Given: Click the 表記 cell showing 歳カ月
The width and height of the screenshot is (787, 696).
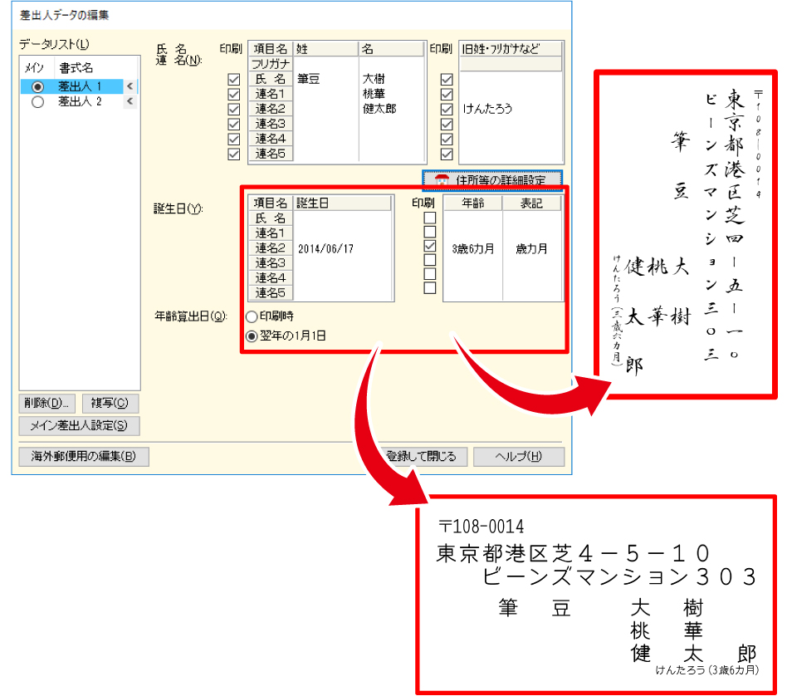Looking at the screenshot, I should [x=531, y=248].
